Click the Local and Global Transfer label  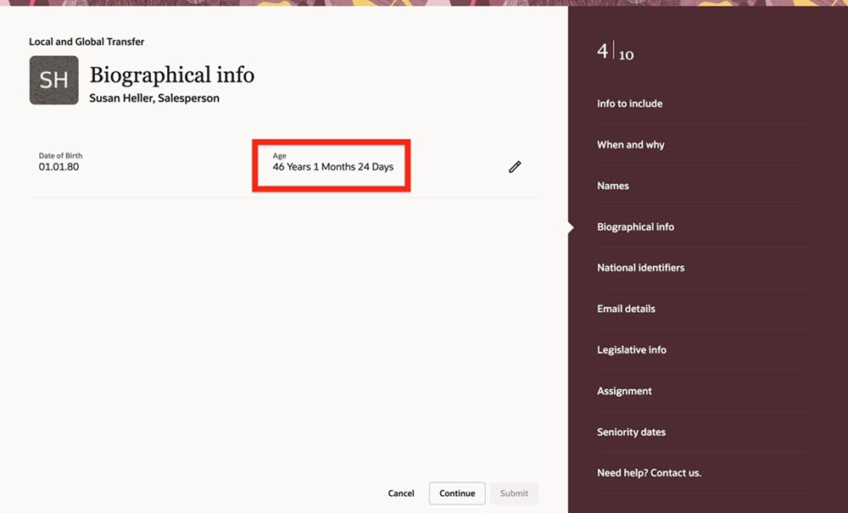[x=86, y=41]
